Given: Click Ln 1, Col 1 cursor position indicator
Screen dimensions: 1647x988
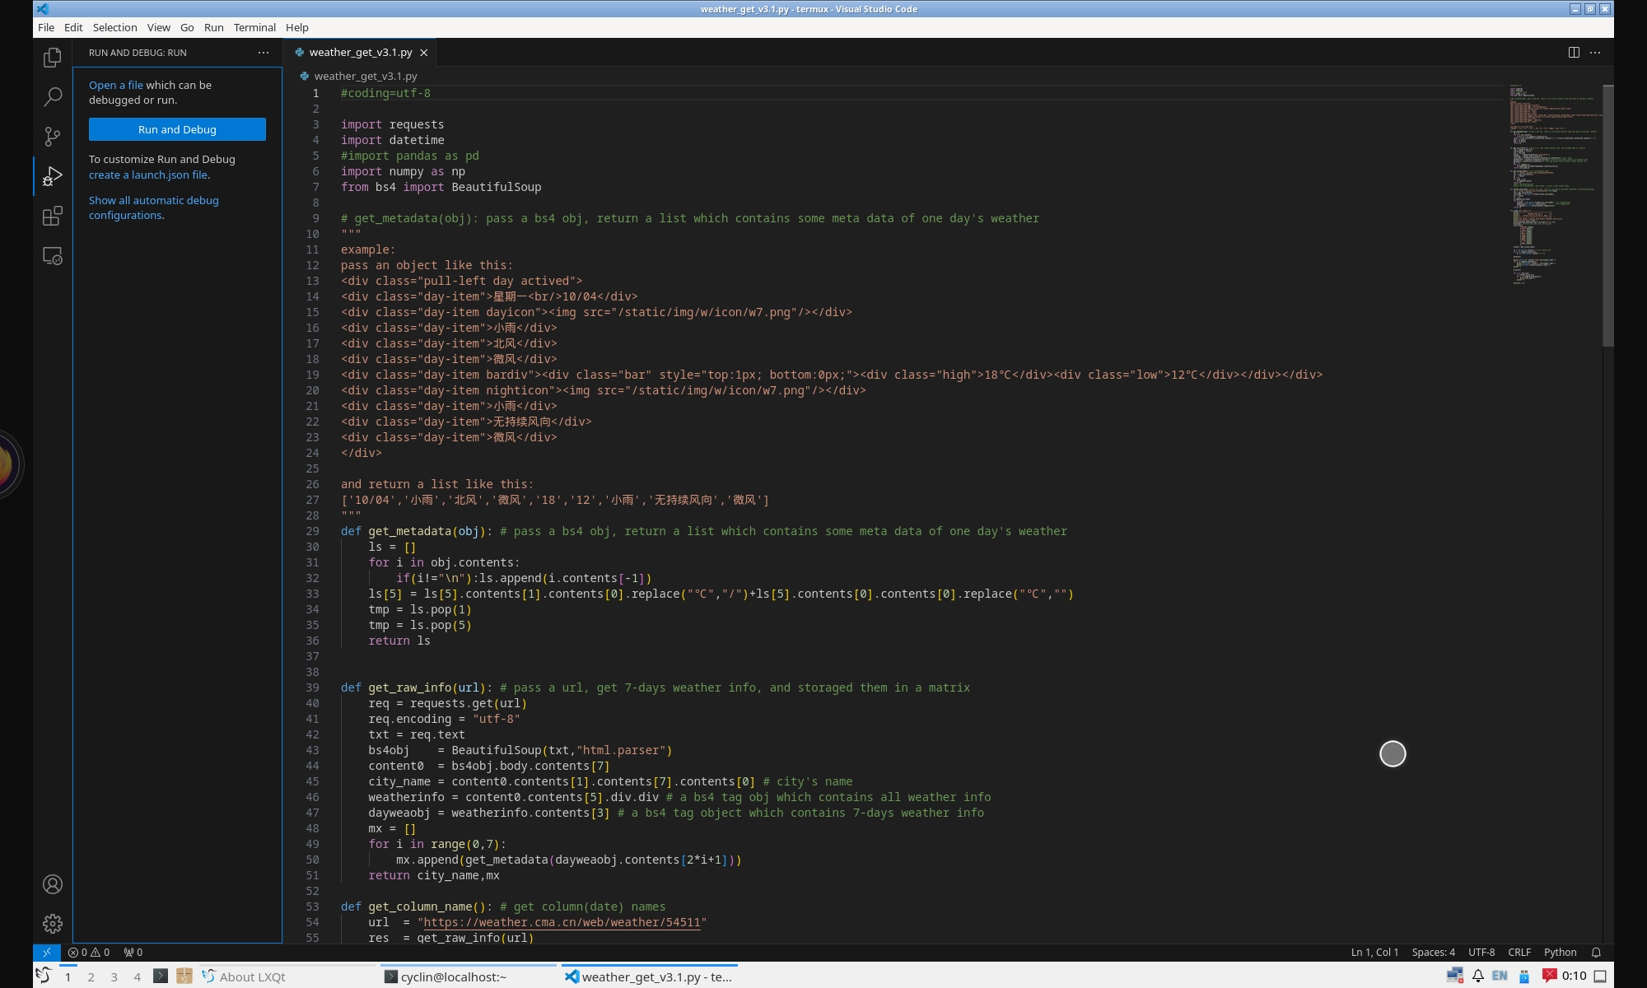Looking at the screenshot, I should (1374, 952).
